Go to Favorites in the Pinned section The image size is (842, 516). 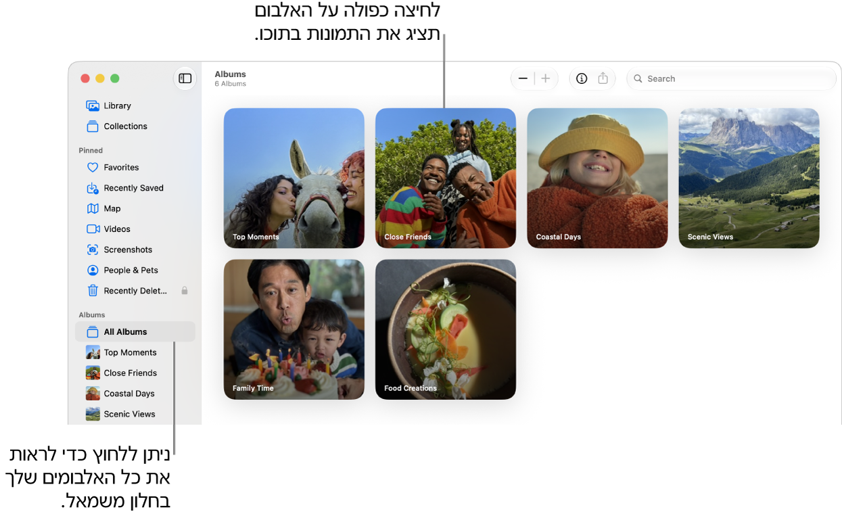click(121, 168)
